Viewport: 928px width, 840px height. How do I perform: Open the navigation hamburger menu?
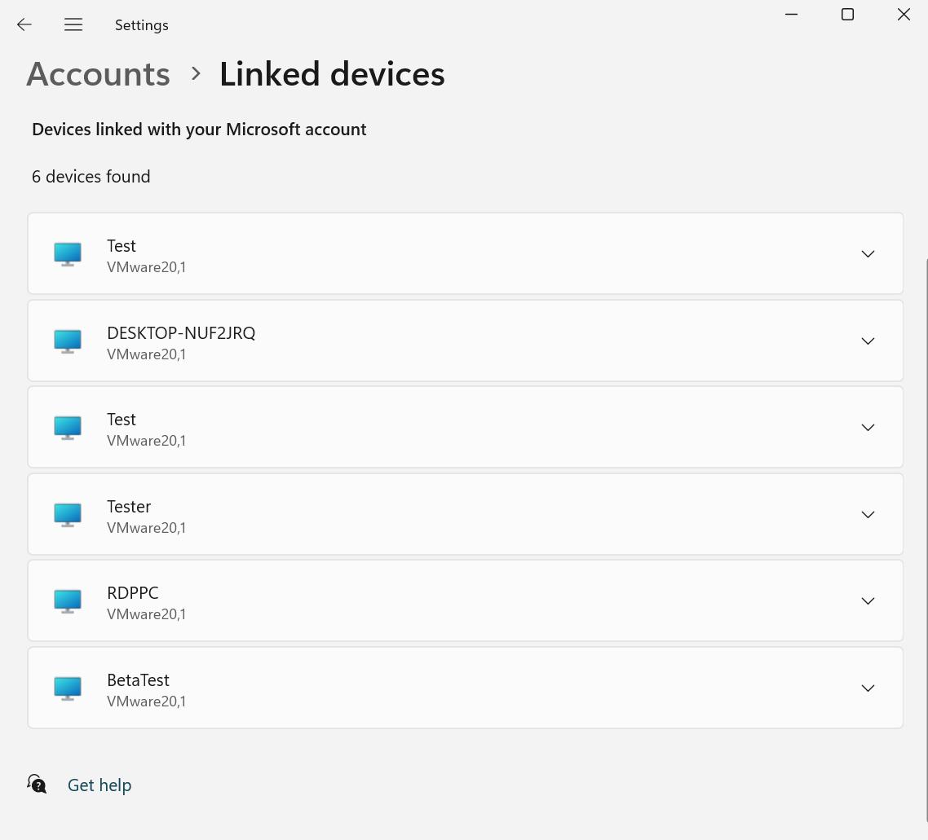pos(73,24)
